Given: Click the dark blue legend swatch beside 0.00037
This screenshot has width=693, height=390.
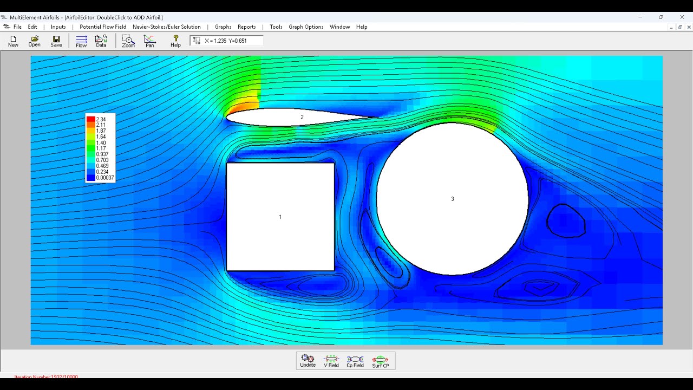Looking at the screenshot, I should [91, 178].
